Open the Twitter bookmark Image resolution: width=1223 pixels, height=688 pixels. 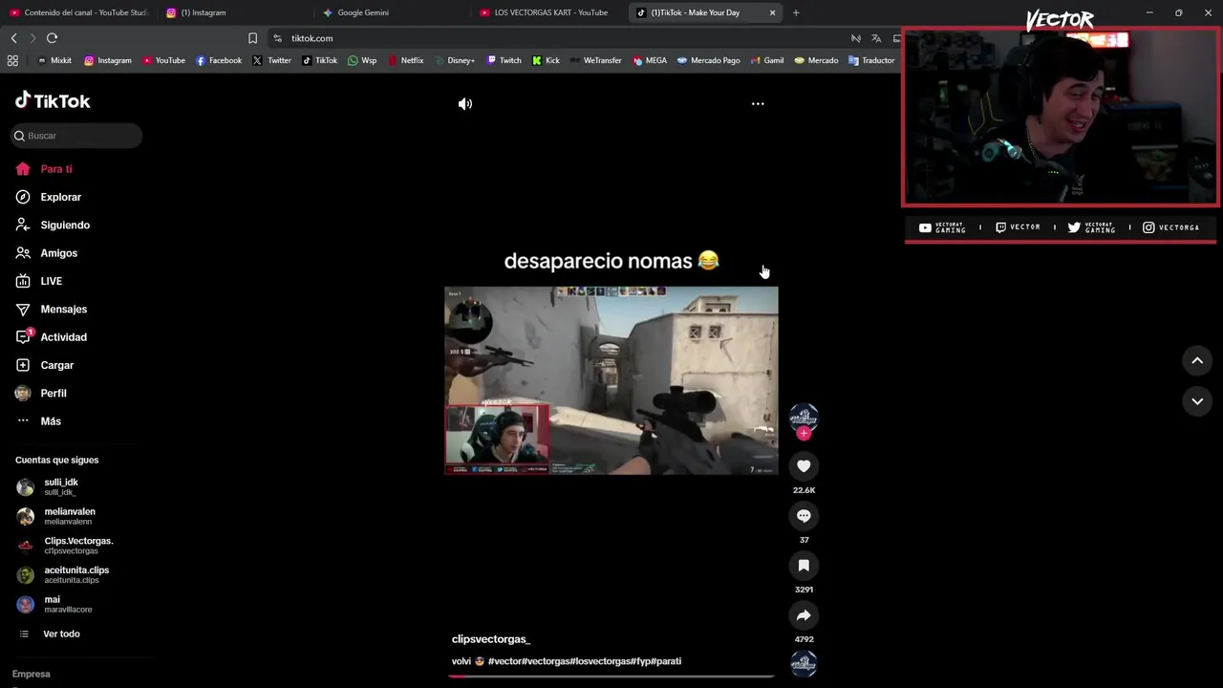[271, 60]
